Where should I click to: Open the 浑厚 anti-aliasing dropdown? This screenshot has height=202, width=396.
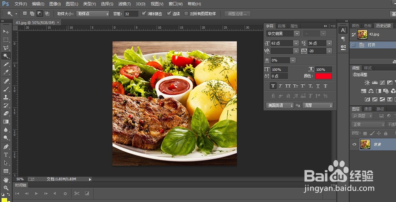tap(318, 105)
